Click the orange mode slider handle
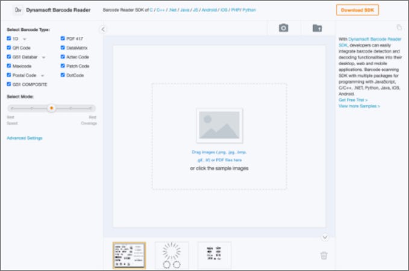The height and width of the screenshot is (271, 409). click(x=51, y=108)
